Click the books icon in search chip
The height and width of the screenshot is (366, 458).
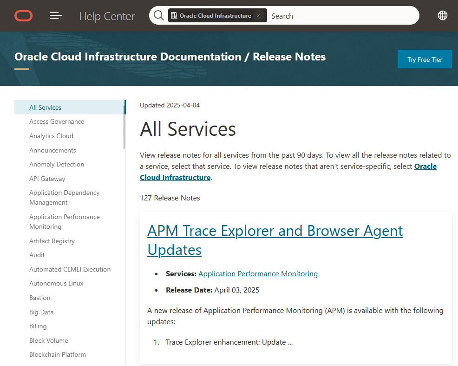point(174,16)
